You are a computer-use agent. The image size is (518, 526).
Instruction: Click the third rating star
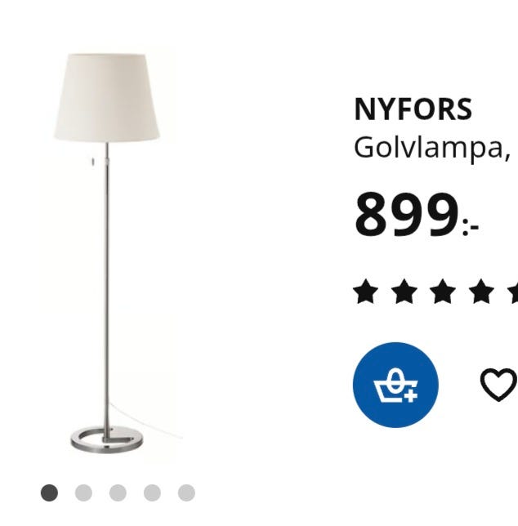[x=443, y=292]
